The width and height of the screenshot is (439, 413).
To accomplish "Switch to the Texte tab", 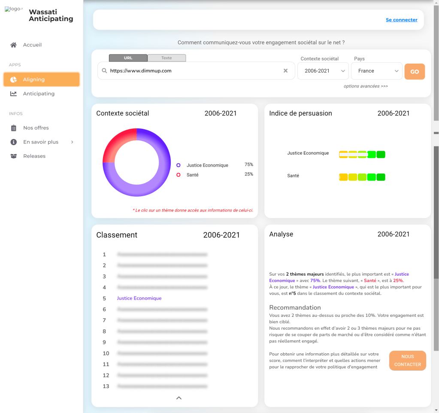I will [x=167, y=58].
